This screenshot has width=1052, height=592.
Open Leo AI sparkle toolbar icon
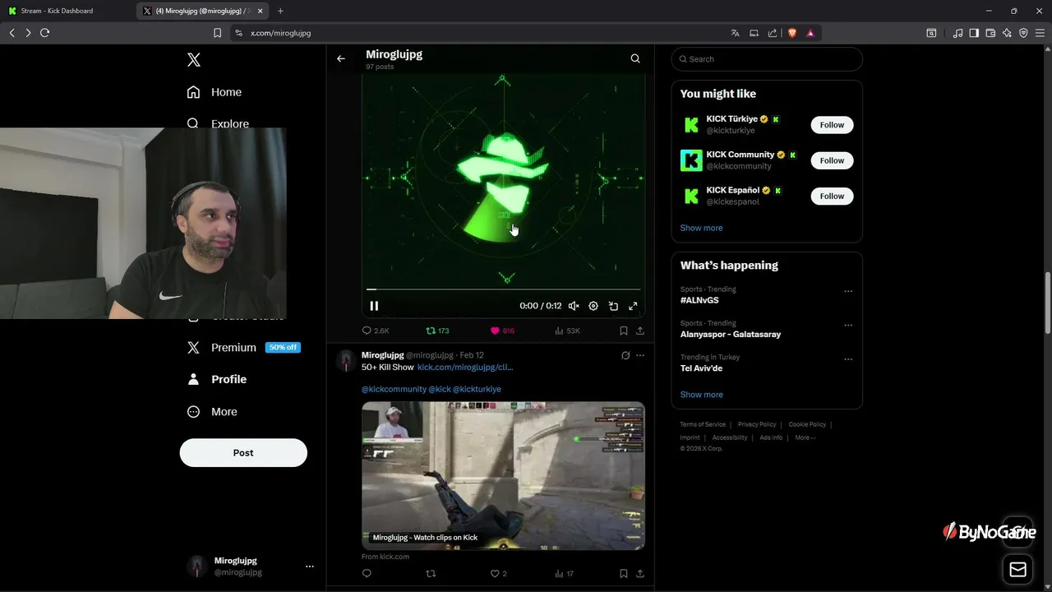tap(1007, 33)
